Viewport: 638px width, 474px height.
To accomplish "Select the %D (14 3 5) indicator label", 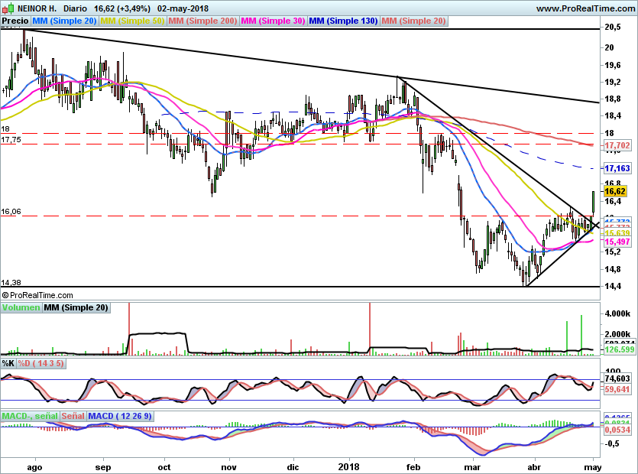I will tap(41, 363).
